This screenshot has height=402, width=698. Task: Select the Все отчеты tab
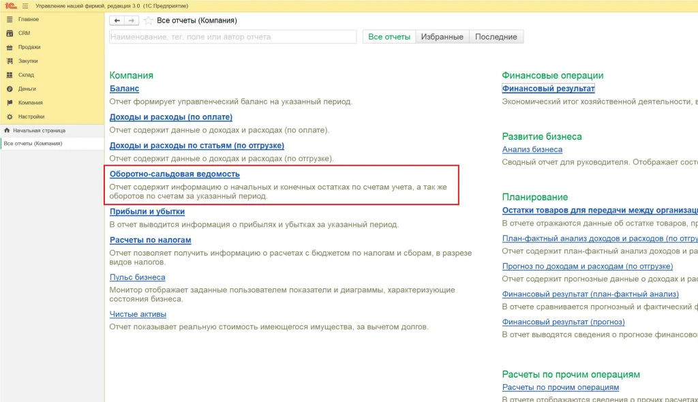pyautogui.click(x=389, y=37)
